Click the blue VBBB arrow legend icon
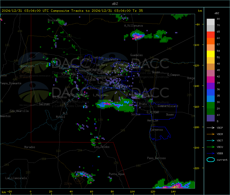 pos(211,153)
